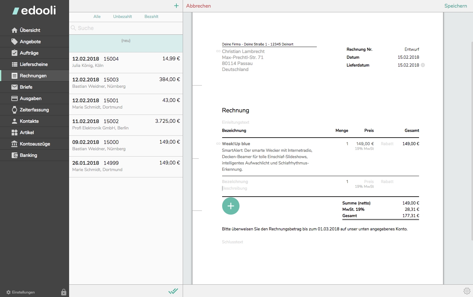This screenshot has height=297, width=473.
Task: Open Einstellungen in the sidebar footer
Action: click(x=21, y=292)
